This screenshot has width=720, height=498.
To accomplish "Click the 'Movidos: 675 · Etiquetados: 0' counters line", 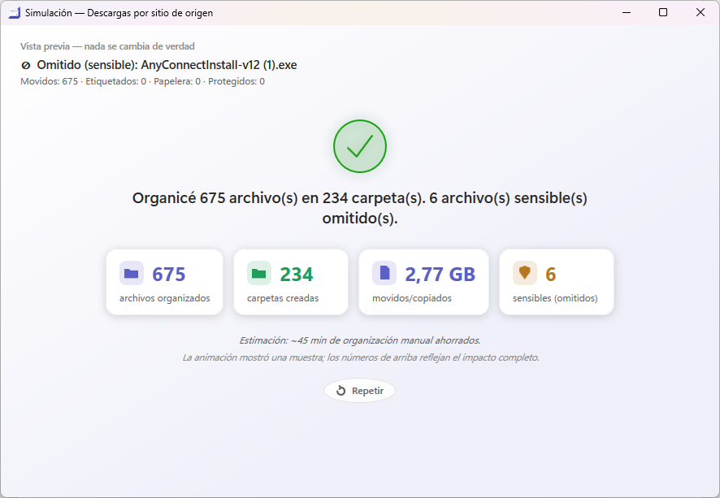I will click(143, 81).
